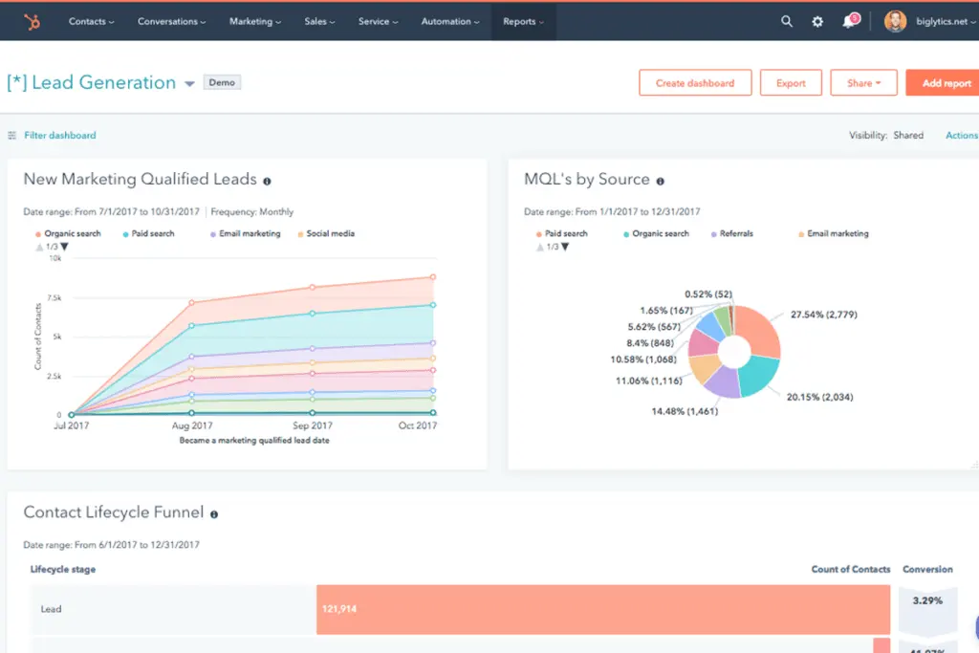Click the Lifecycle stage column header
The width and height of the screenshot is (979, 653).
point(62,570)
